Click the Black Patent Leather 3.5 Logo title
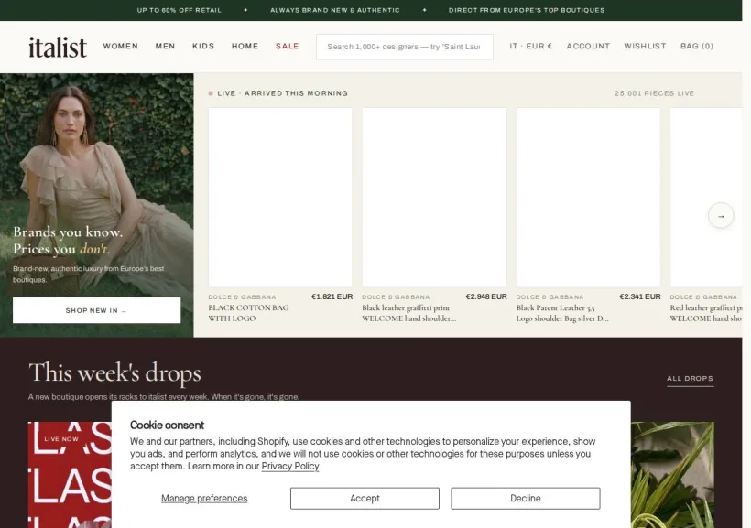 click(x=562, y=313)
